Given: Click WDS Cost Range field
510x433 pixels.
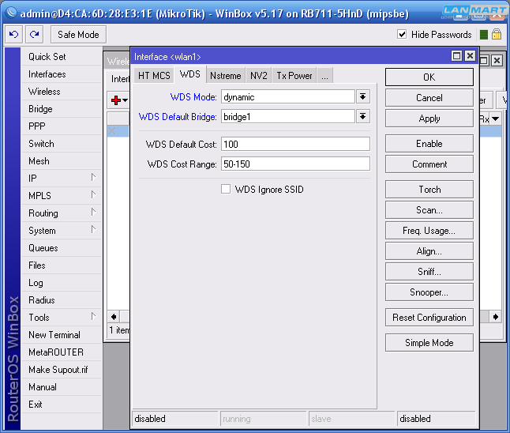Looking at the screenshot, I should [x=295, y=164].
